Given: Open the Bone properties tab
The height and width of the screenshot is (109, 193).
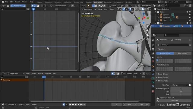Looking at the screenshot, I should pyautogui.click(x=153, y=82).
